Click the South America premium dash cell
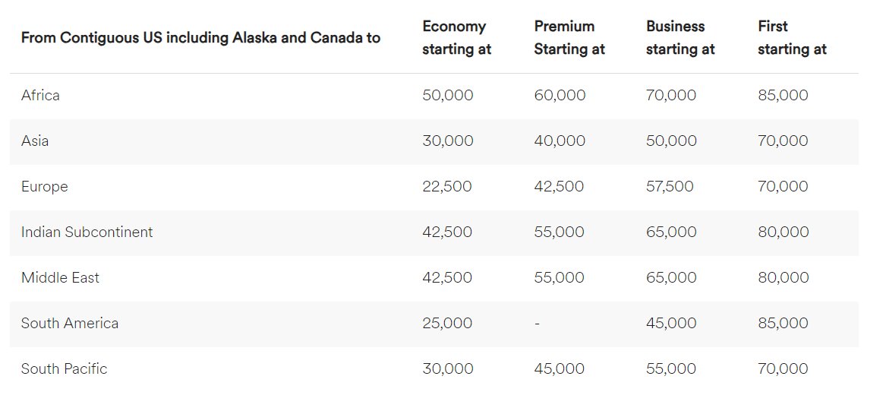886x411 pixels. [x=537, y=324]
